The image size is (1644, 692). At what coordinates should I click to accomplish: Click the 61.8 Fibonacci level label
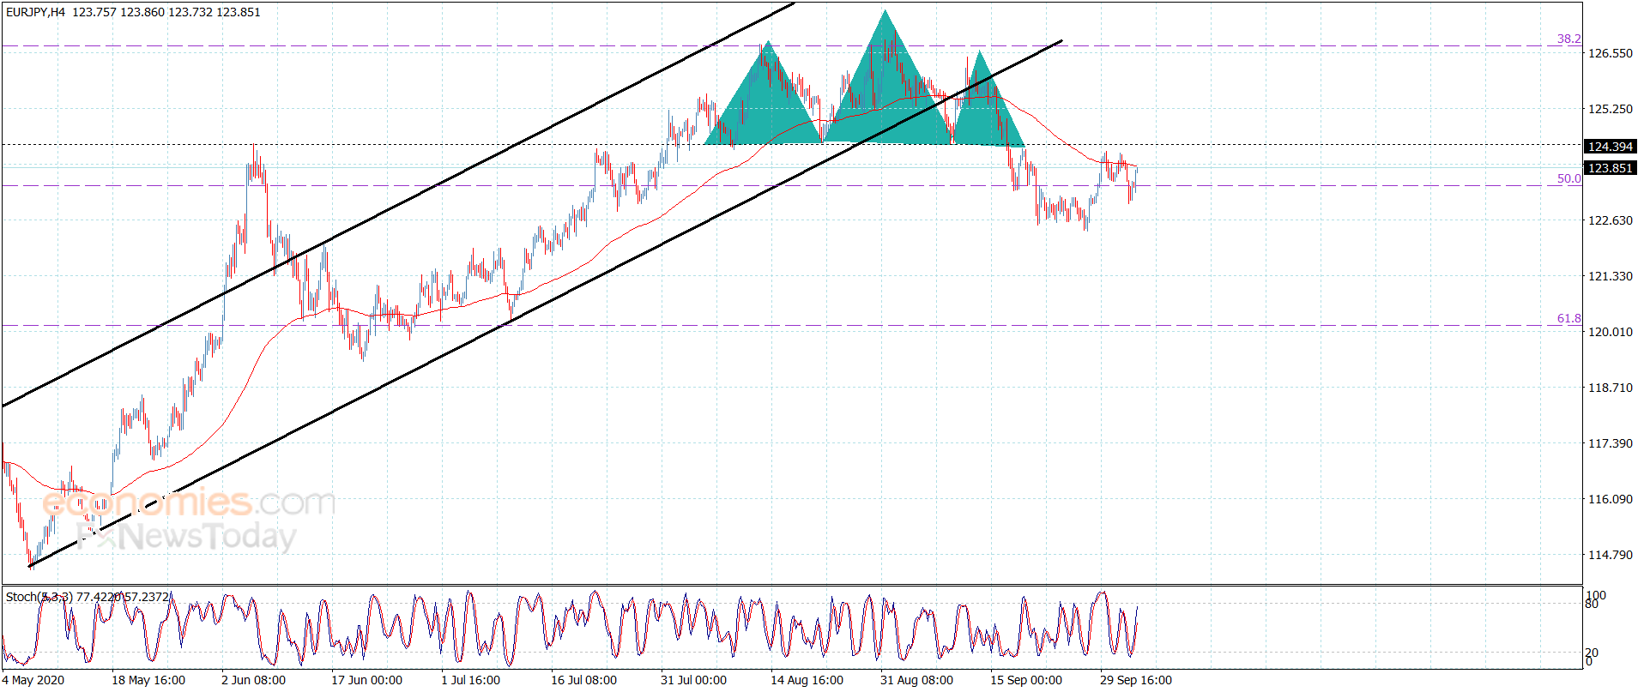(1568, 318)
